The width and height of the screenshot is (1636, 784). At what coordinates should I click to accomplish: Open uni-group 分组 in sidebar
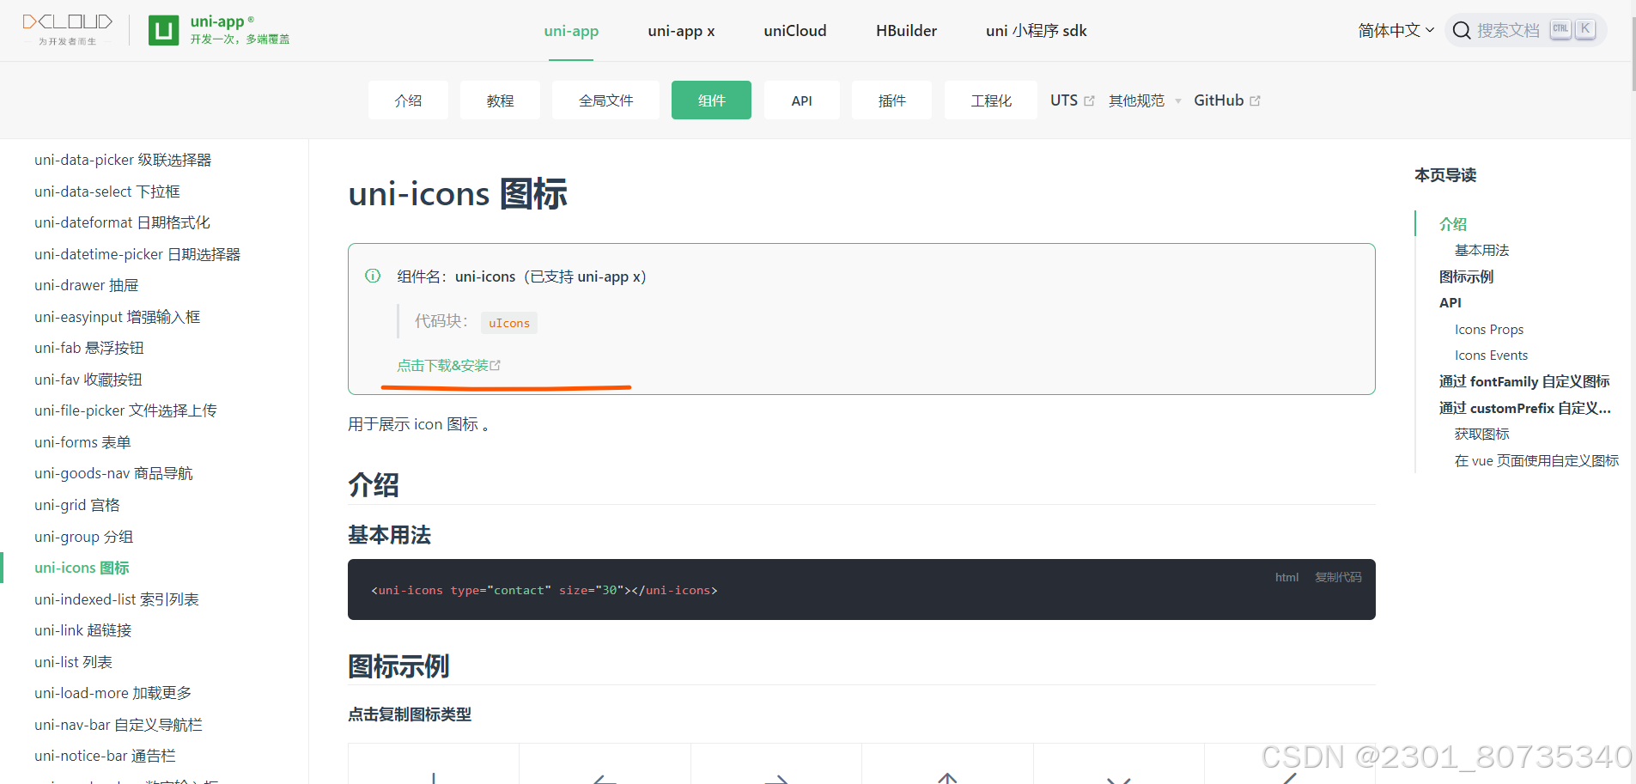tap(83, 537)
